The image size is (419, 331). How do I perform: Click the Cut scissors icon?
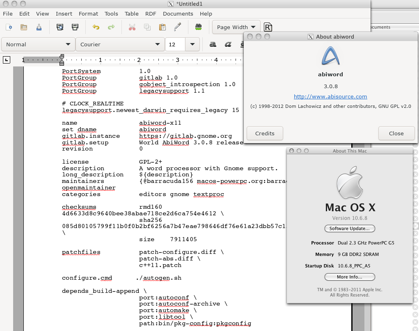click(132, 27)
